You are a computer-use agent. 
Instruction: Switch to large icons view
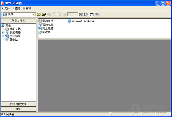(x=81, y=14)
